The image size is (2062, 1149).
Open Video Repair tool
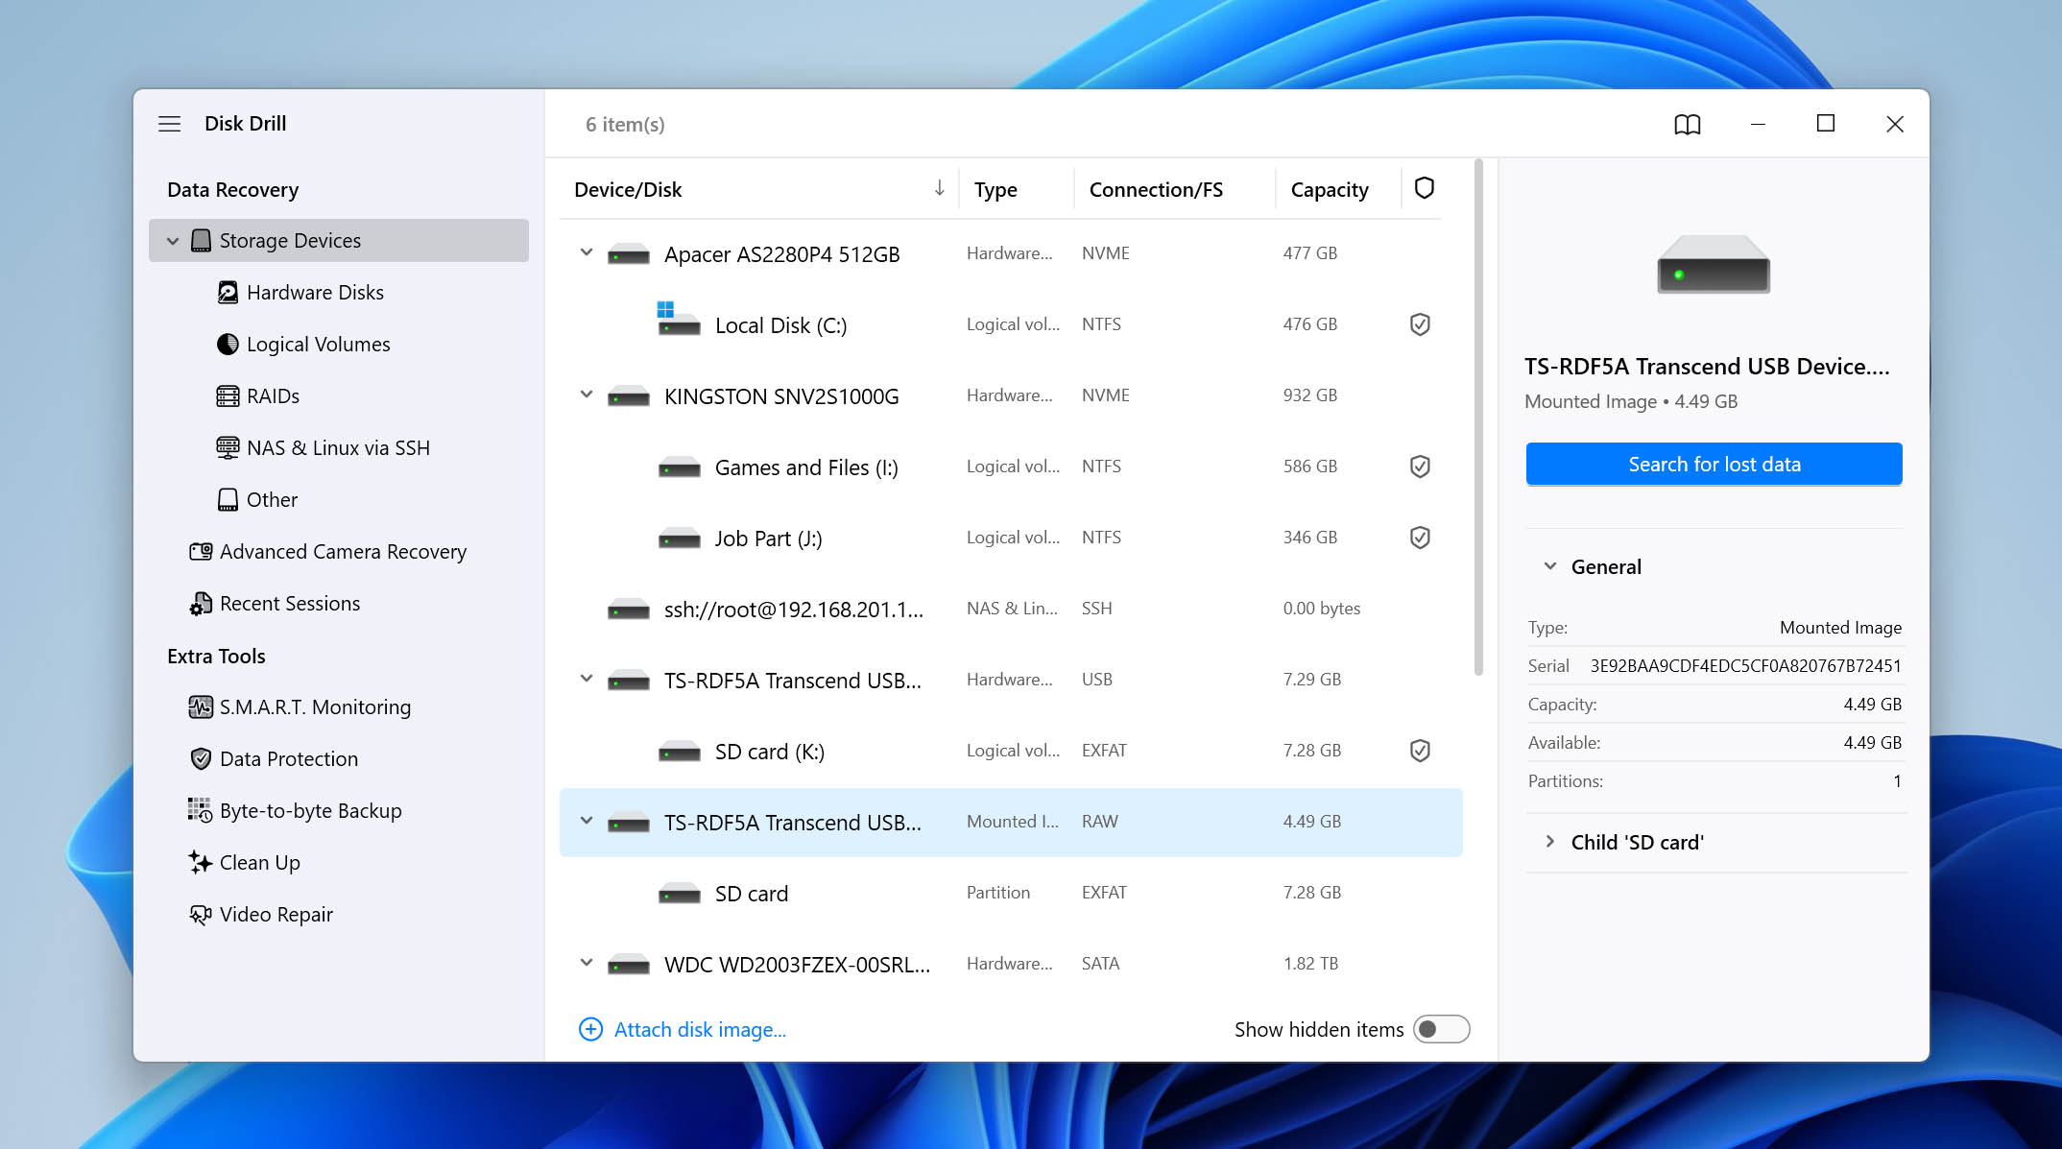[276, 915]
